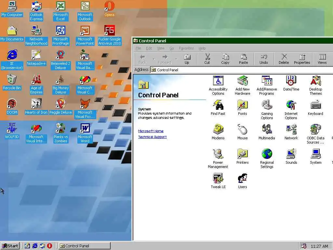Click the Delete toolbar button

(284, 59)
